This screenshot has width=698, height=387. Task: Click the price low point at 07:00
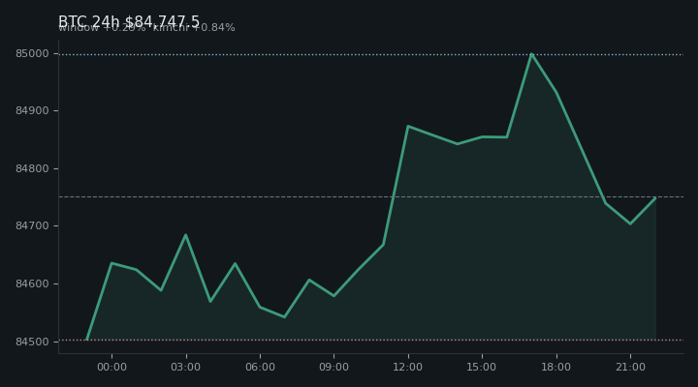pyautogui.click(x=284, y=316)
